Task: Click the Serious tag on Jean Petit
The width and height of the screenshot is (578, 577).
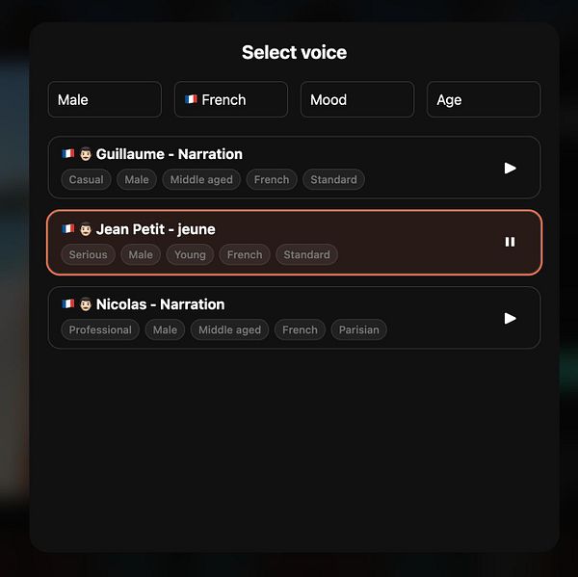Action: click(x=88, y=254)
